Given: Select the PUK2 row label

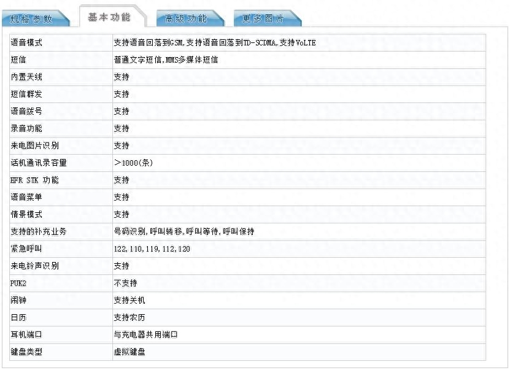Looking at the screenshot, I should (x=19, y=283).
